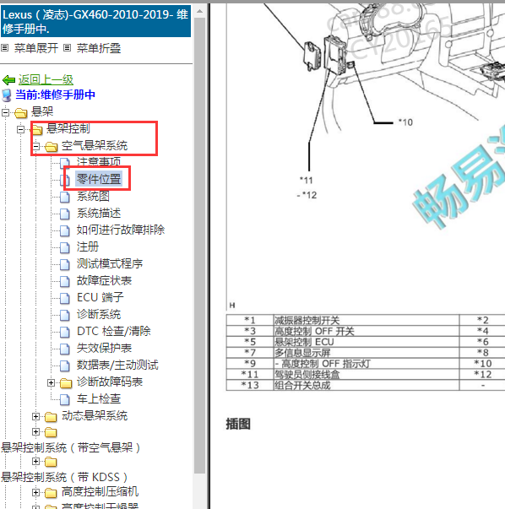Click the 返回上一级 link
The image size is (505, 509).
point(46,79)
